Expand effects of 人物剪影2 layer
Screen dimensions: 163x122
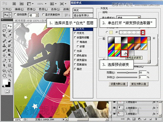coord(158,114)
